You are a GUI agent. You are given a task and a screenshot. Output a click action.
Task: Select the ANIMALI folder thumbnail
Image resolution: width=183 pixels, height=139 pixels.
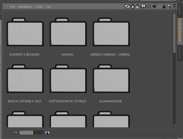(68, 32)
